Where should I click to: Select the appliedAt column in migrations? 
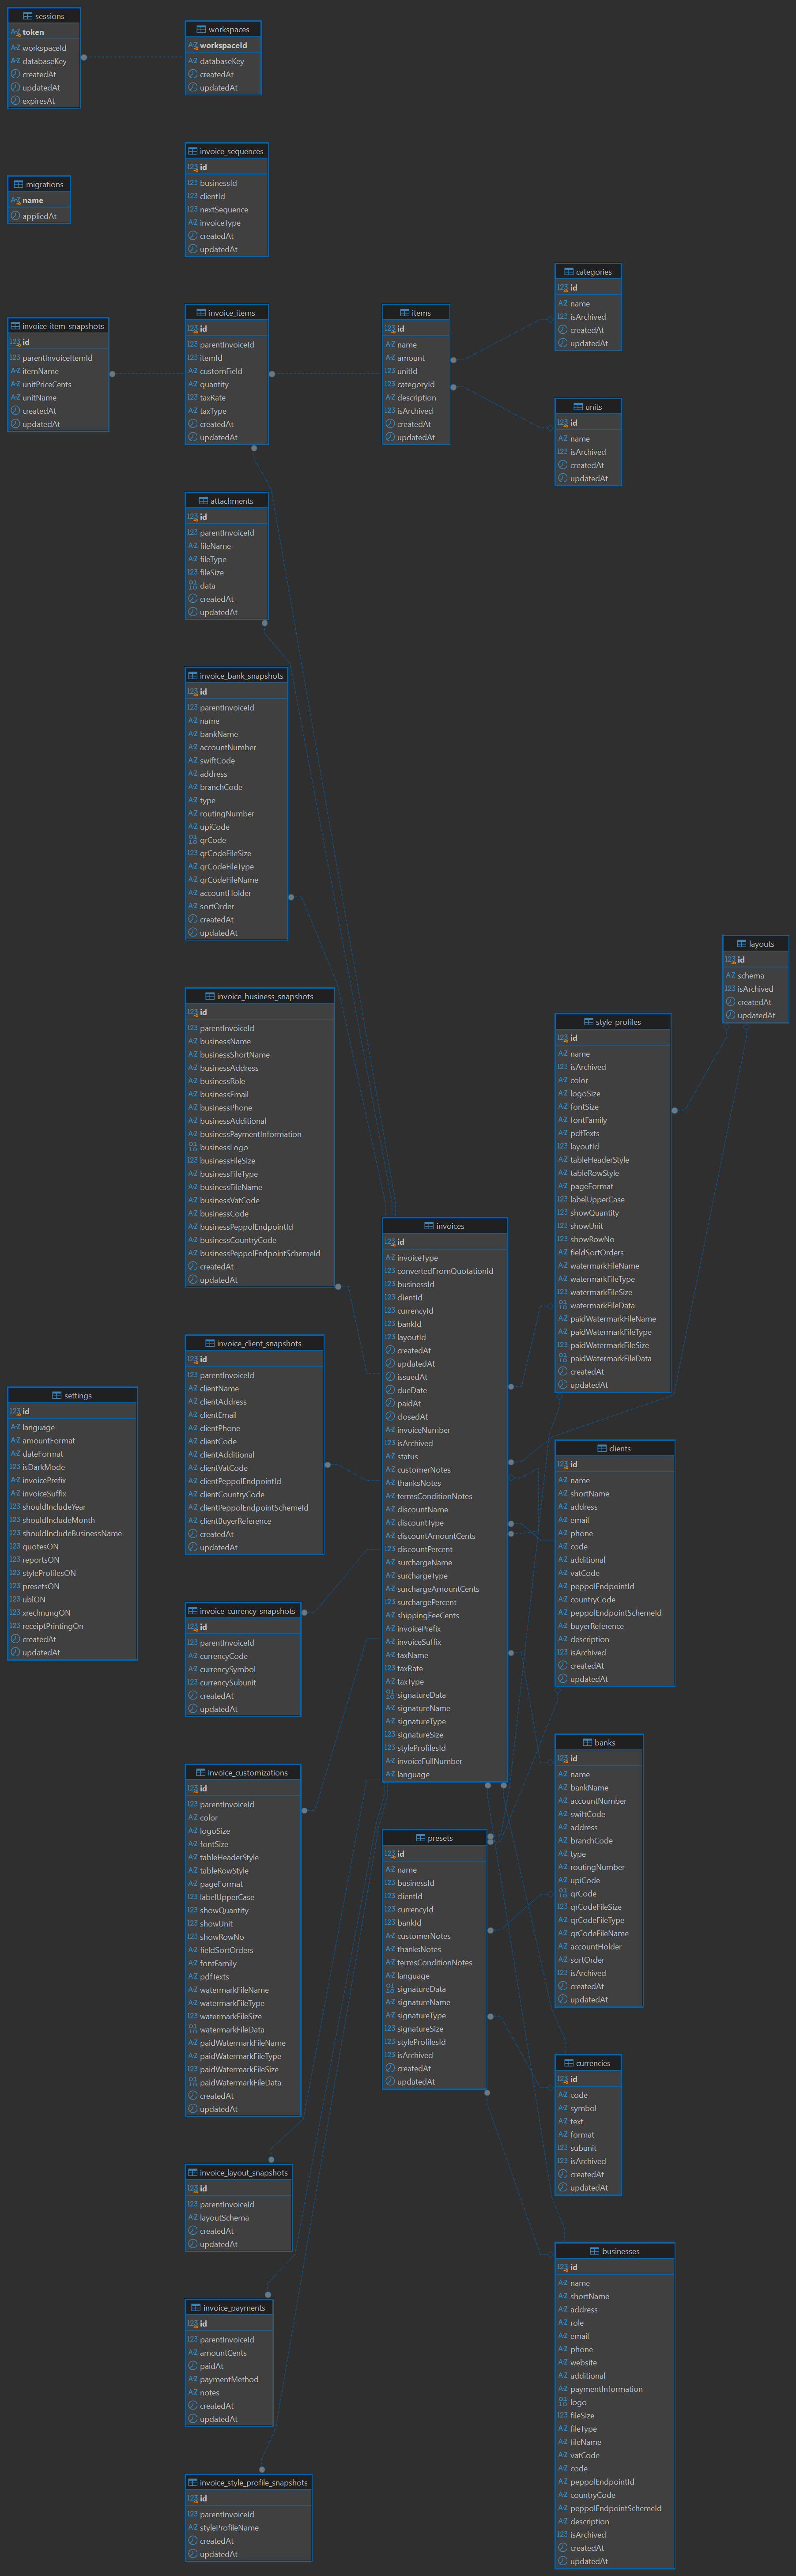(x=39, y=216)
